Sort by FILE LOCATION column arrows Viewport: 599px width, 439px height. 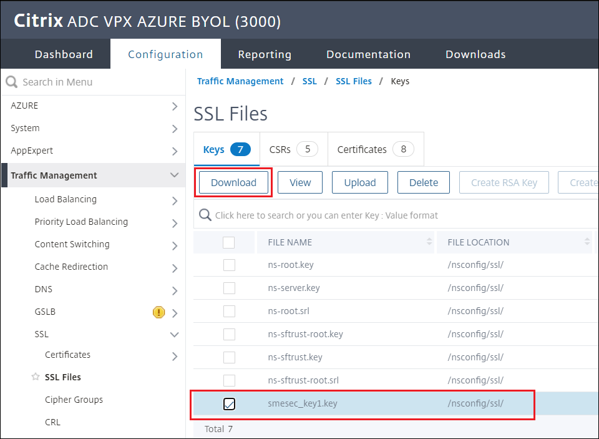587,242
